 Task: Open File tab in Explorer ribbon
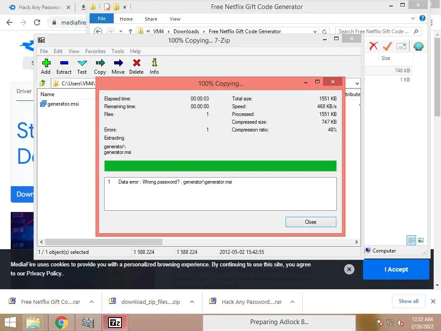pyautogui.click(x=102, y=19)
